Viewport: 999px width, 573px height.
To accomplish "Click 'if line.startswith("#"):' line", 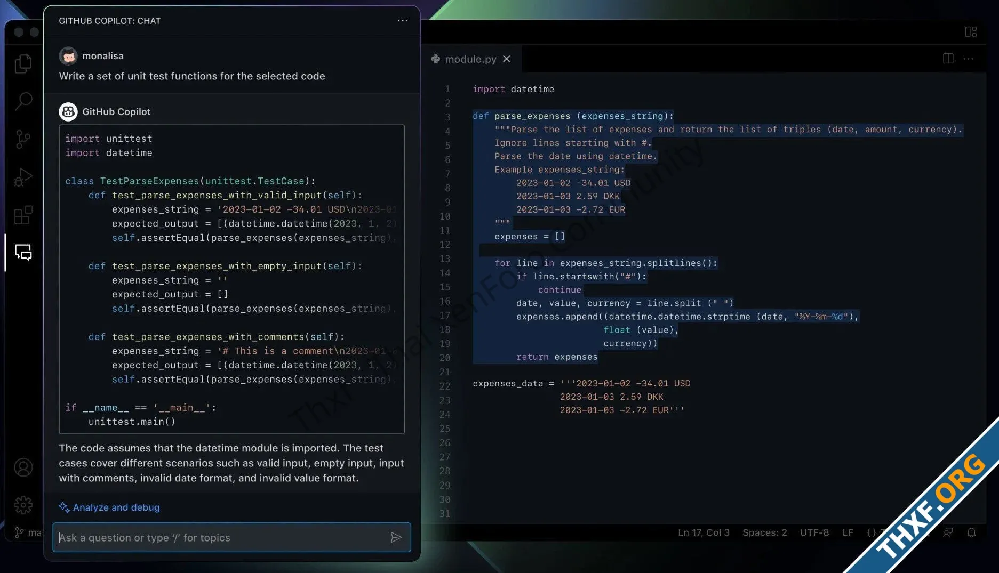I will click(581, 276).
